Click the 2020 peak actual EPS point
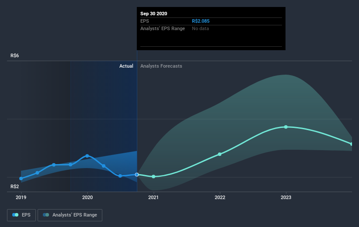 tap(87, 156)
